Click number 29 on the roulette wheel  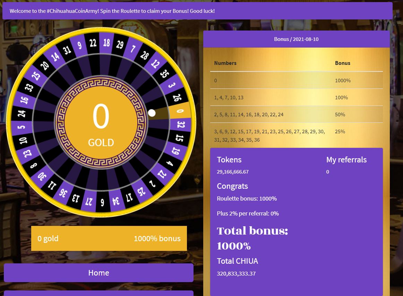[120, 45]
